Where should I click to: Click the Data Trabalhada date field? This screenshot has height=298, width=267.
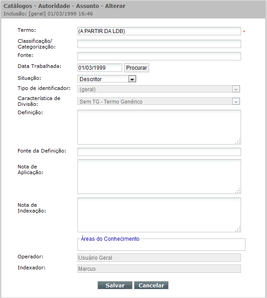click(x=100, y=67)
